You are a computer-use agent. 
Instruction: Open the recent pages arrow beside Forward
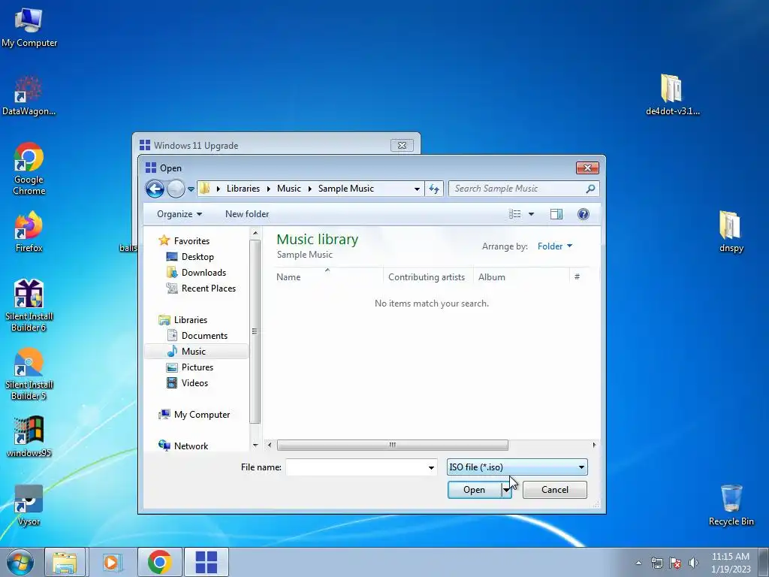pos(191,189)
